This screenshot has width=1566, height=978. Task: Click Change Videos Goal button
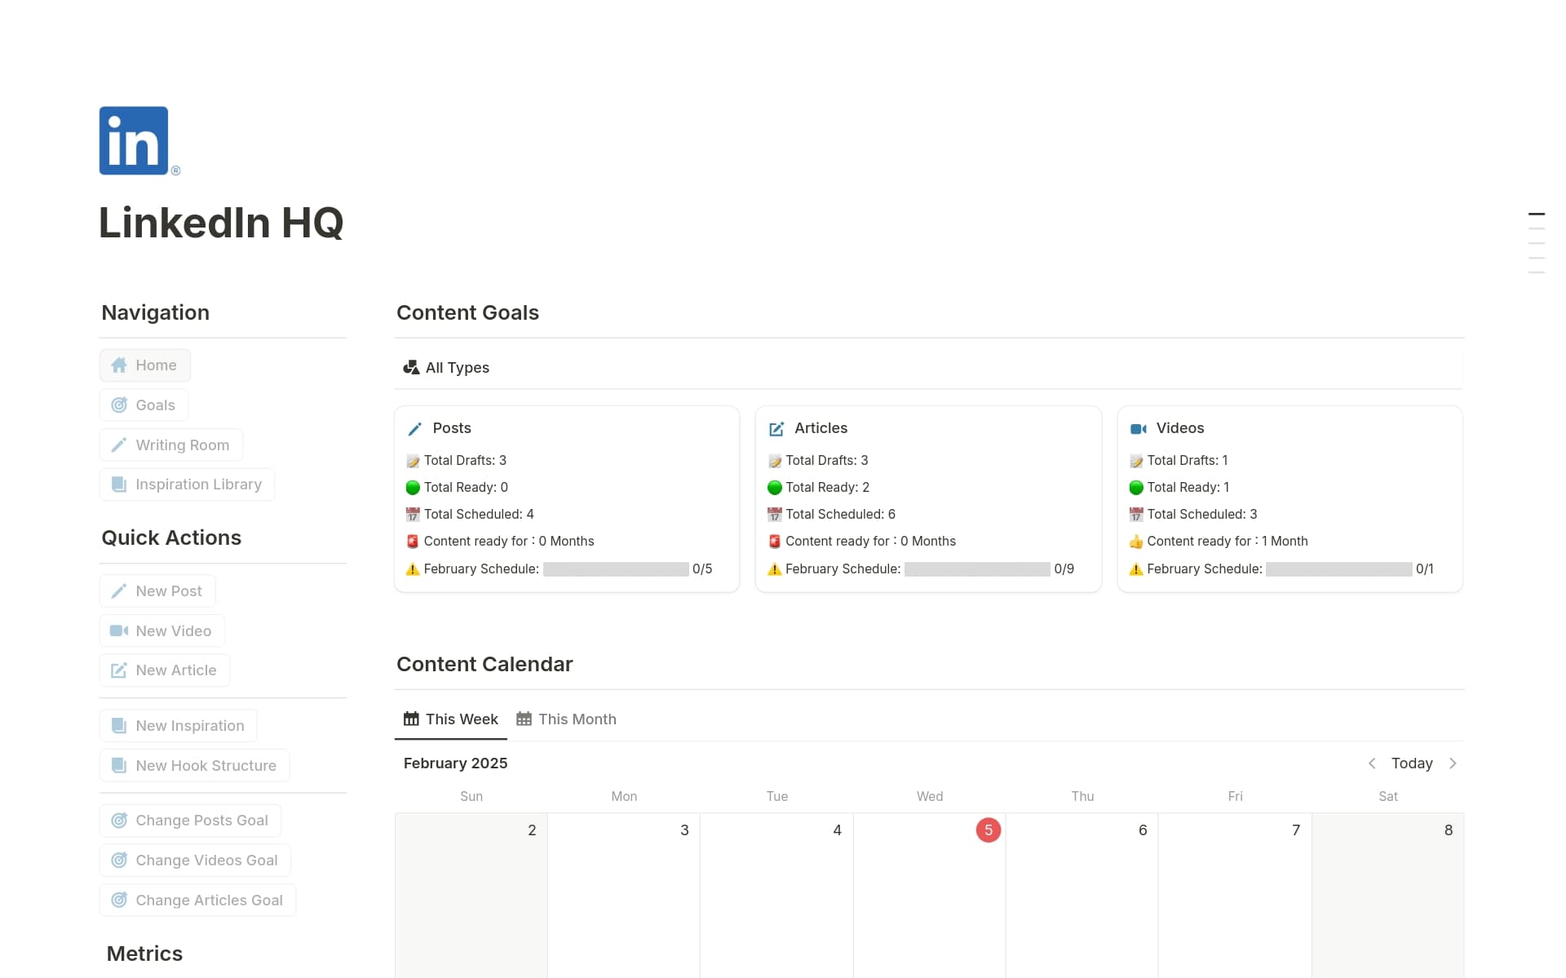[x=195, y=861]
